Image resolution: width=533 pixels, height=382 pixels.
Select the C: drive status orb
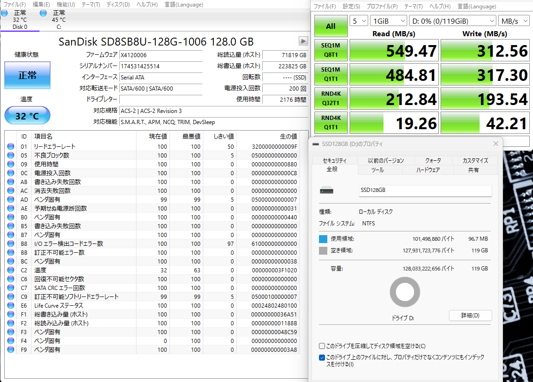pyautogui.click(x=44, y=13)
